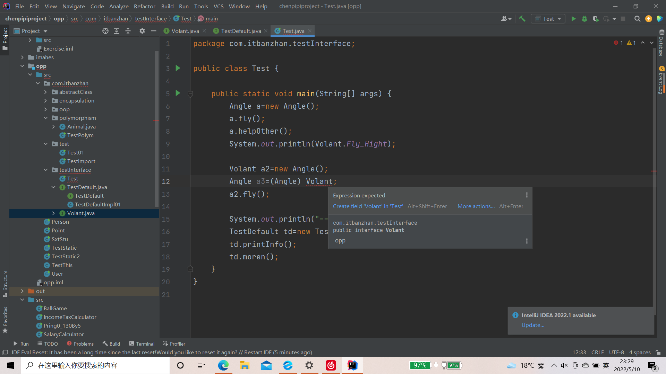Open File Explorer from the taskbar
This screenshot has width=666, height=374.
(245, 365)
